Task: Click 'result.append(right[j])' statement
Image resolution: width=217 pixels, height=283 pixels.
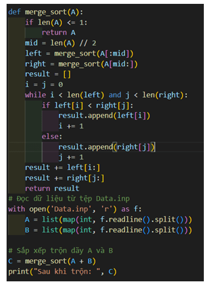Action: point(107,147)
